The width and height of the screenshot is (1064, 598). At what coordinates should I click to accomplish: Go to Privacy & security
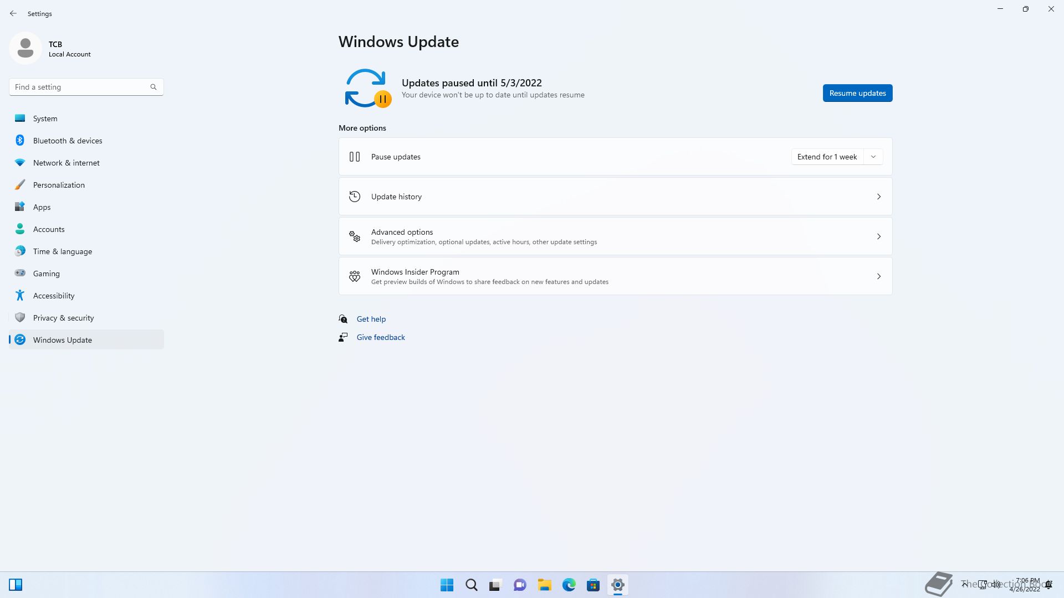[x=86, y=318]
